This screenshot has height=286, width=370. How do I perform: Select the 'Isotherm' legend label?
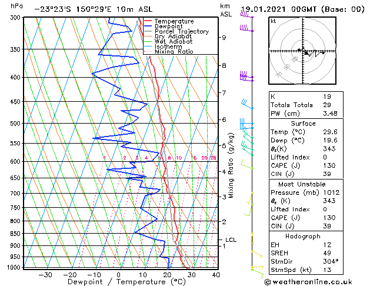click(x=168, y=46)
